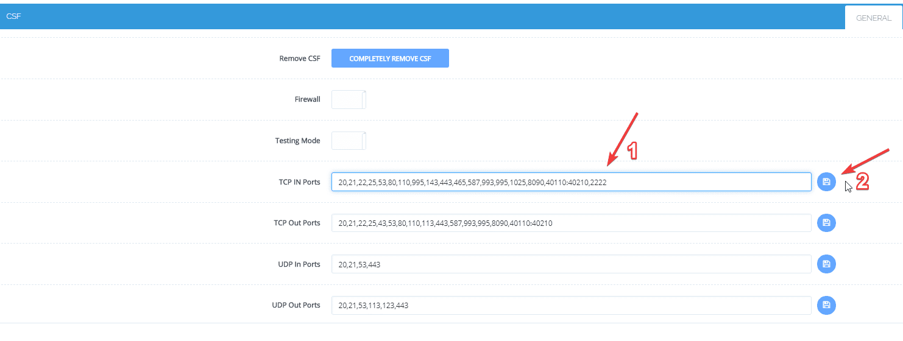The height and width of the screenshot is (341, 903).
Task: Click into the TCP Out Ports field
Action: [571, 223]
